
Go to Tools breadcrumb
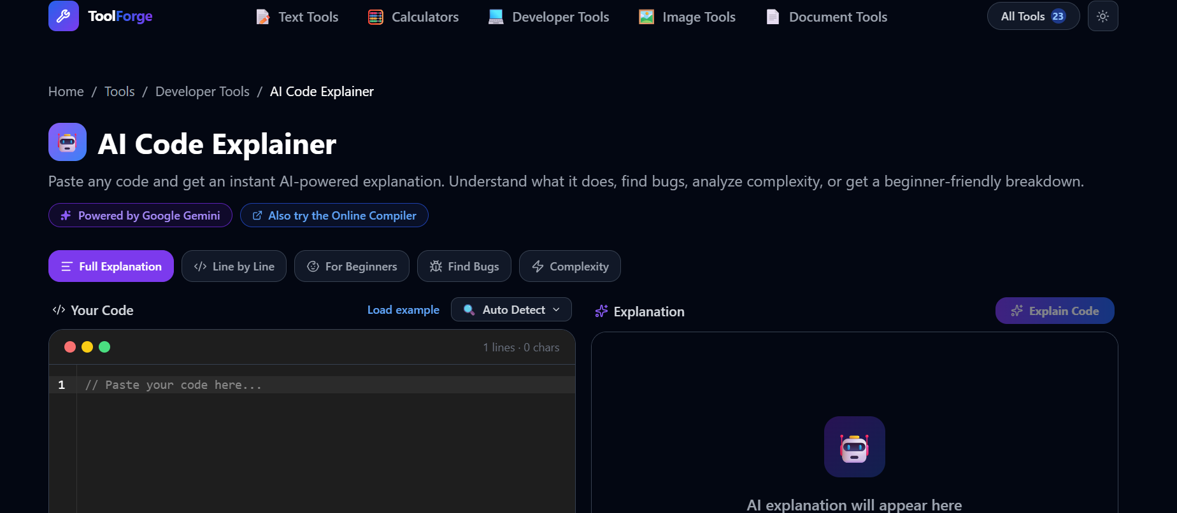[x=120, y=92]
